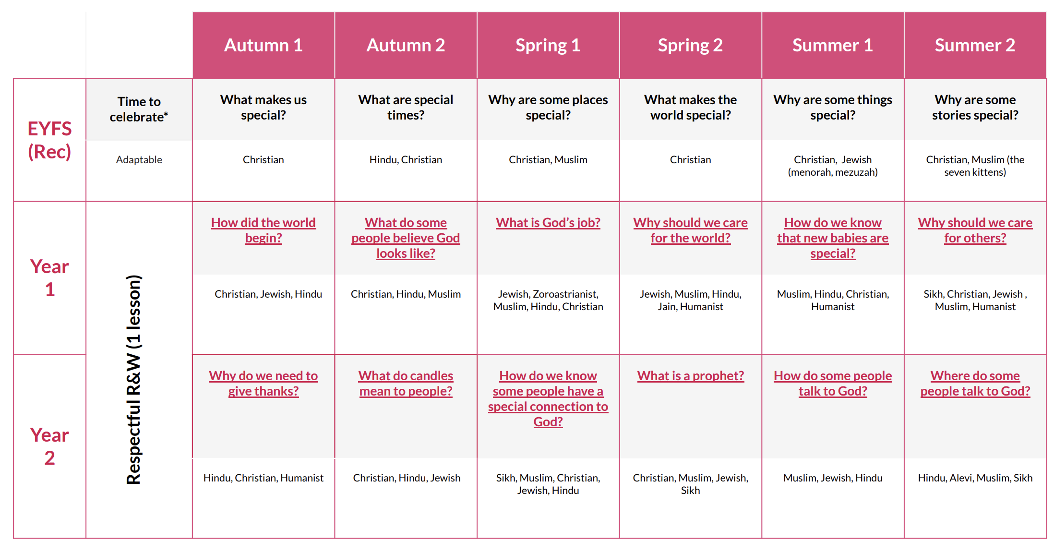Click the rotated 'Respectful R&W (1 lesson)' label
1054x553 pixels.
133,379
